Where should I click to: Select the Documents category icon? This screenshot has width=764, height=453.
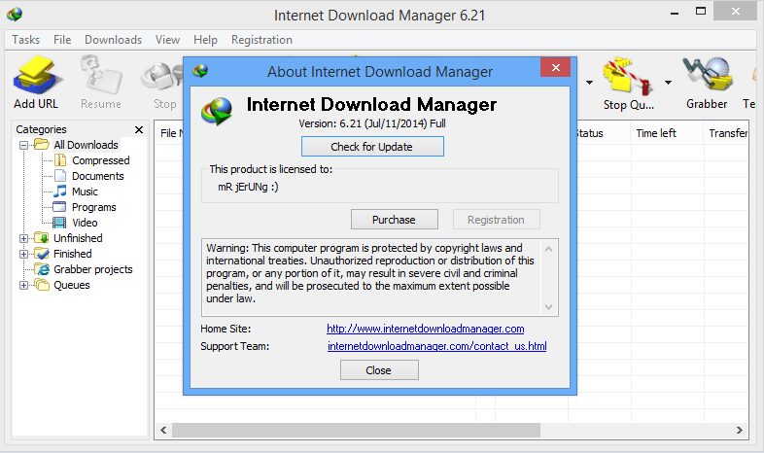pos(60,176)
